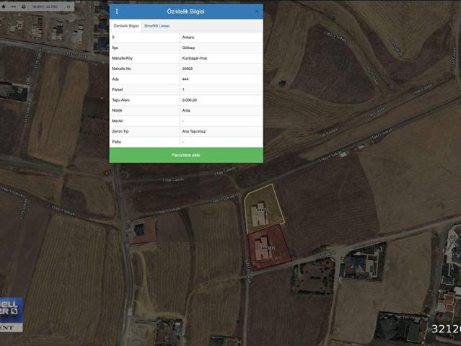Click the Ada value 444

coord(185,79)
